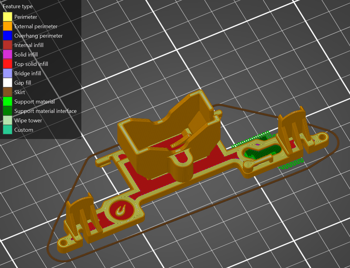This screenshot has height=268, width=350.
Task: Click the "Perimeter" legend label
Action: (x=26, y=17)
